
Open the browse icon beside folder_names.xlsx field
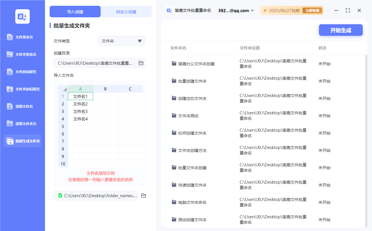click(x=144, y=195)
